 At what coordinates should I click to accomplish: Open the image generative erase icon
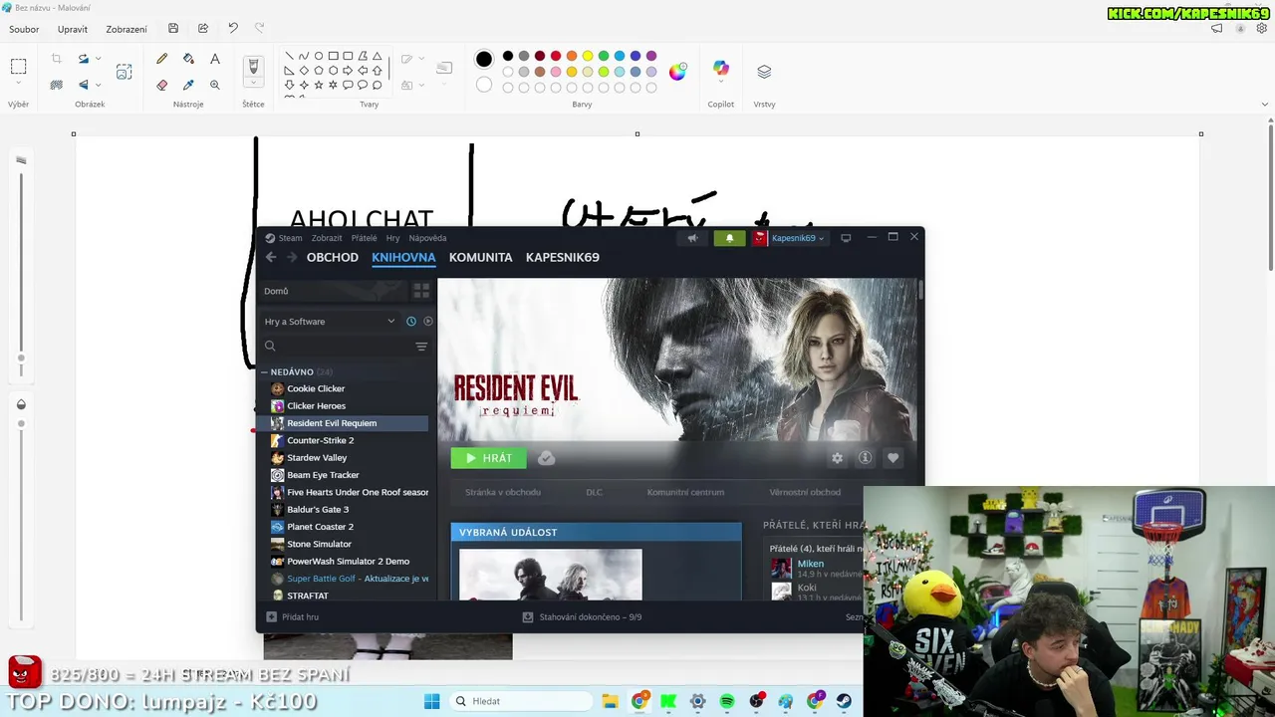[x=124, y=72]
